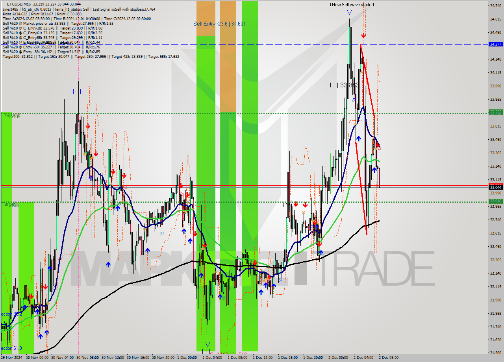
Task: Click the 32.916 green price marker
Action: tap(495, 201)
